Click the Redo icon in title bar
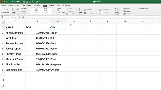 pos(37,2)
